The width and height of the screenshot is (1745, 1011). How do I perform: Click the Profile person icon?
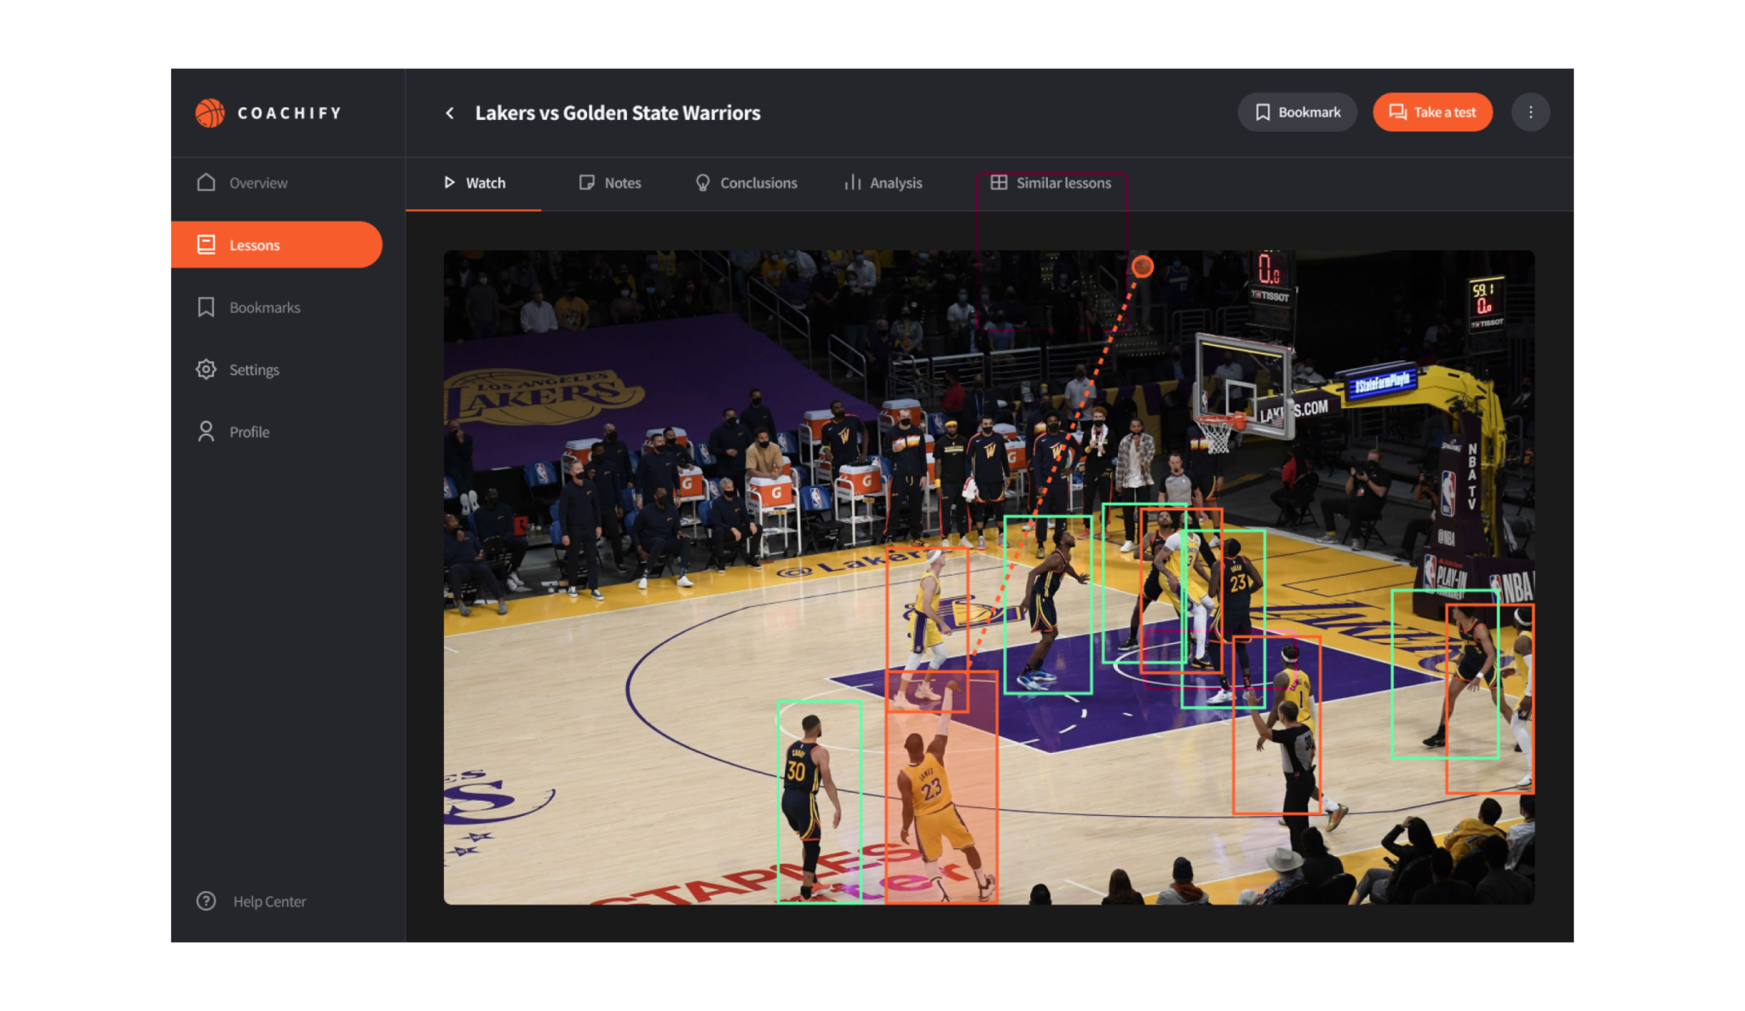(x=206, y=431)
